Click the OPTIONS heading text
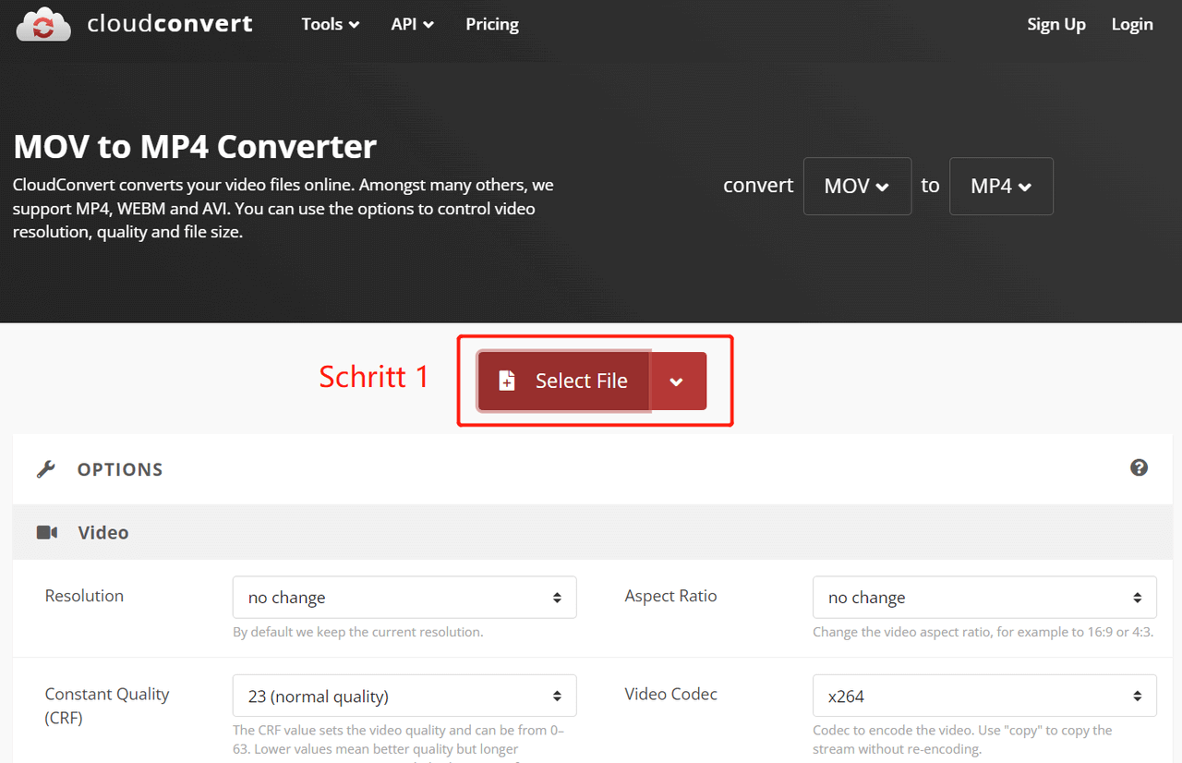Image resolution: width=1182 pixels, height=763 pixels. click(x=120, y=469)
